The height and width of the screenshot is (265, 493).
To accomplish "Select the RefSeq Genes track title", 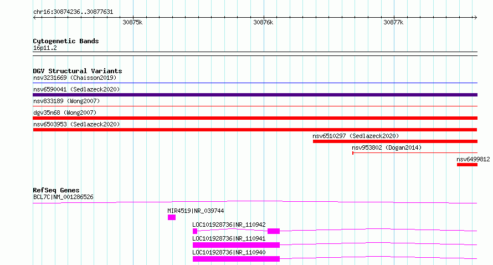I will tap(56, 190).
